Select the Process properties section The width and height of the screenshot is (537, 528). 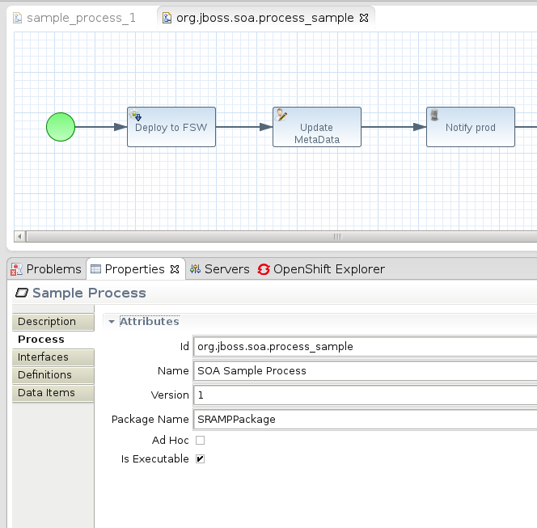[x=53, y=340]
